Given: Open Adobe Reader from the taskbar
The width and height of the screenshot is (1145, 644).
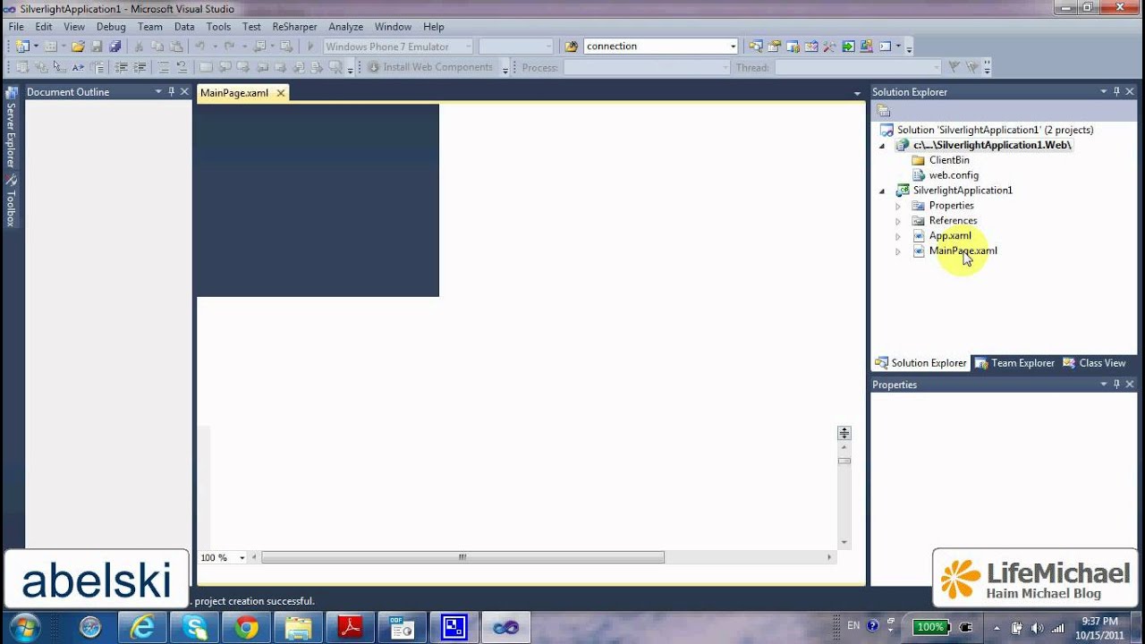Looking at the screenshot, I should (350, 628).
